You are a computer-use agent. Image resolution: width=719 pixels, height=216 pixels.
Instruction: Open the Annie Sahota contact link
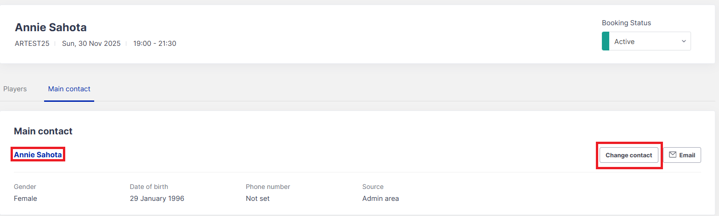pyautogui.click(x=38, y=155)
